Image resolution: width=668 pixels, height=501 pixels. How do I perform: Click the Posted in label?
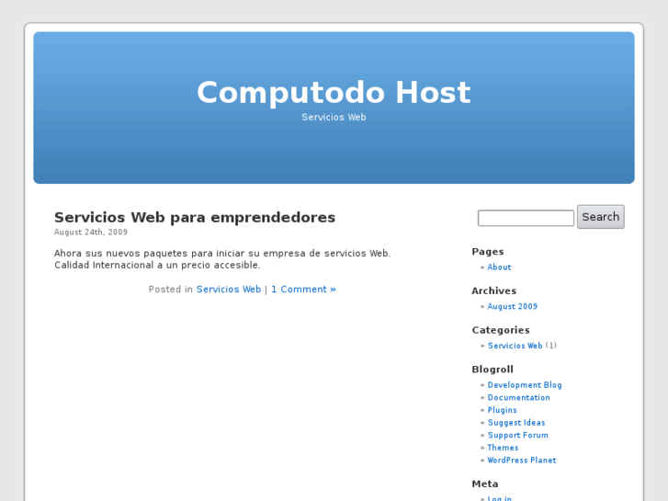pyautogui.click(x=170, y=289)
